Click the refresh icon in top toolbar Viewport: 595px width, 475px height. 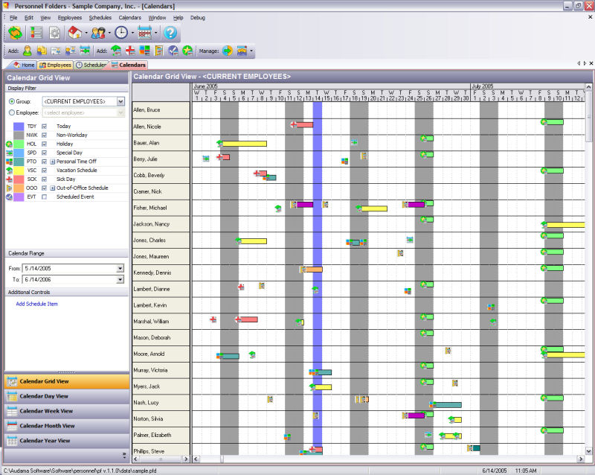tap(15, 33)
